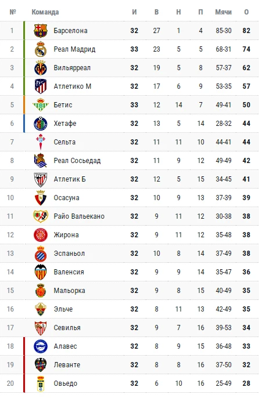This screenshot has width=259, height=398.
Task: Click the Real Sociedad crest icon
Action: [x=41, y=160]
